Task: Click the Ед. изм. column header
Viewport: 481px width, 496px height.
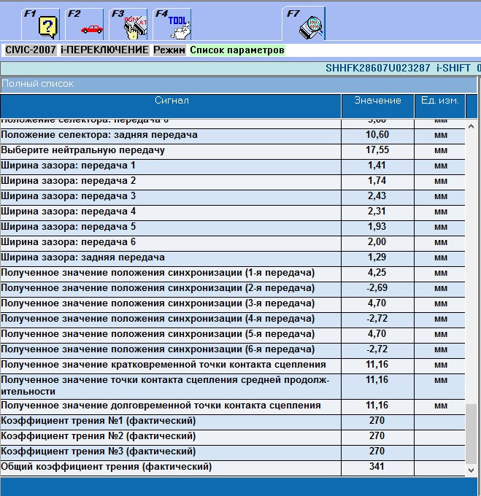Action: coord(439,106)
